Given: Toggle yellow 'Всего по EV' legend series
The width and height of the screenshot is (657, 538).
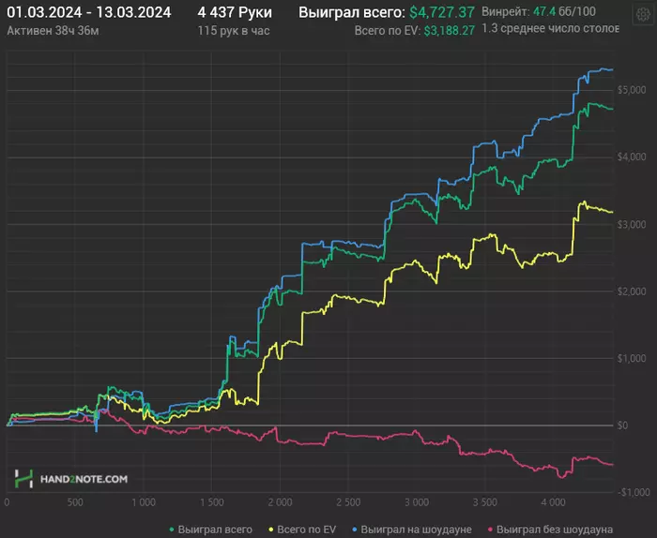Looking at the screenshot, I should [x=302, y=530].
